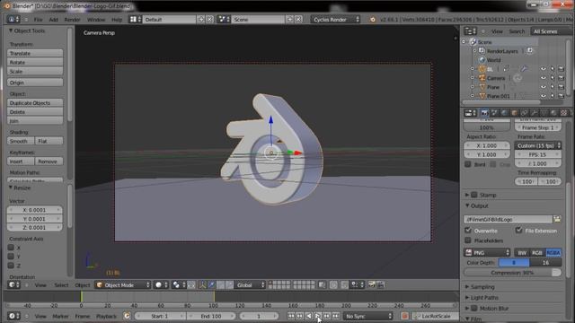The image size is (575, 323).
Task: Select the Texture properties checker tab icon
Action: (564, 113)
